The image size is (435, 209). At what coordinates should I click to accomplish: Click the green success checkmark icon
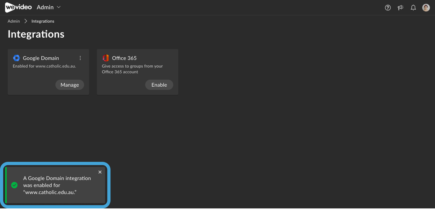14,185
